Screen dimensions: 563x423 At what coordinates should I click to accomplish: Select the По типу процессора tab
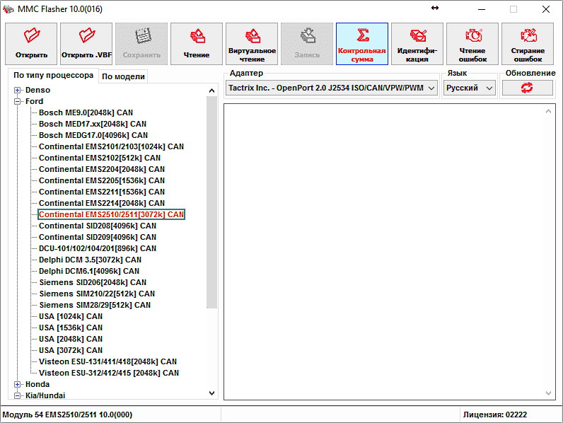[53, 76]
